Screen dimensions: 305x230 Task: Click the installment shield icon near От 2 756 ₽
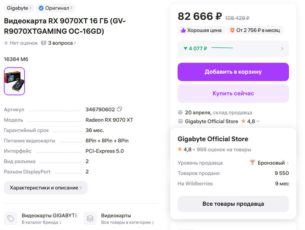tap(232, 30)
